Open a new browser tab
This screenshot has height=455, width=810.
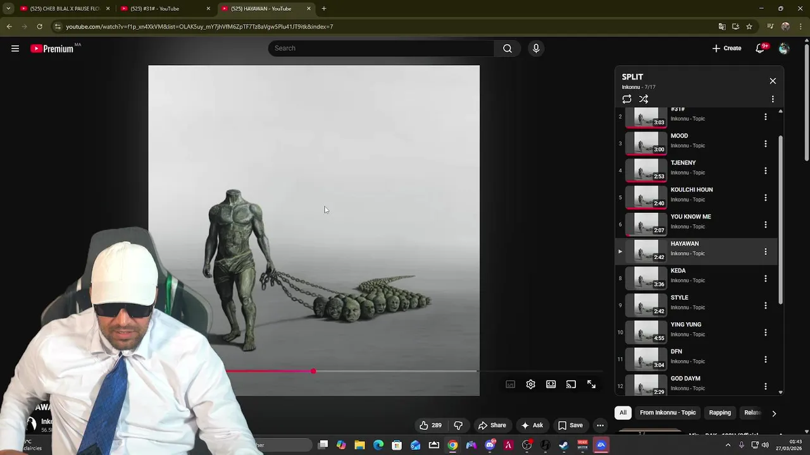[324, 8]
